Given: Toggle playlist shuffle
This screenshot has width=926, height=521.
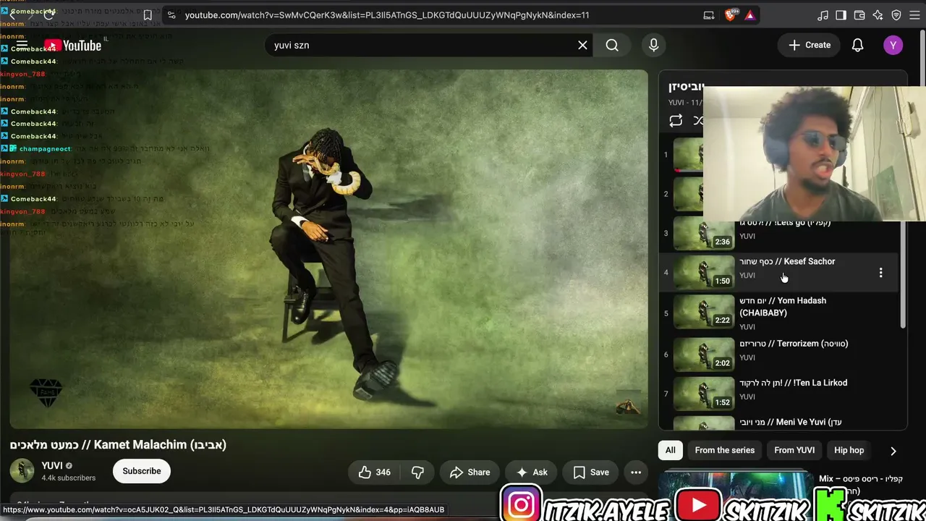Looking at the screenshot, I should [x=698, y=121].
